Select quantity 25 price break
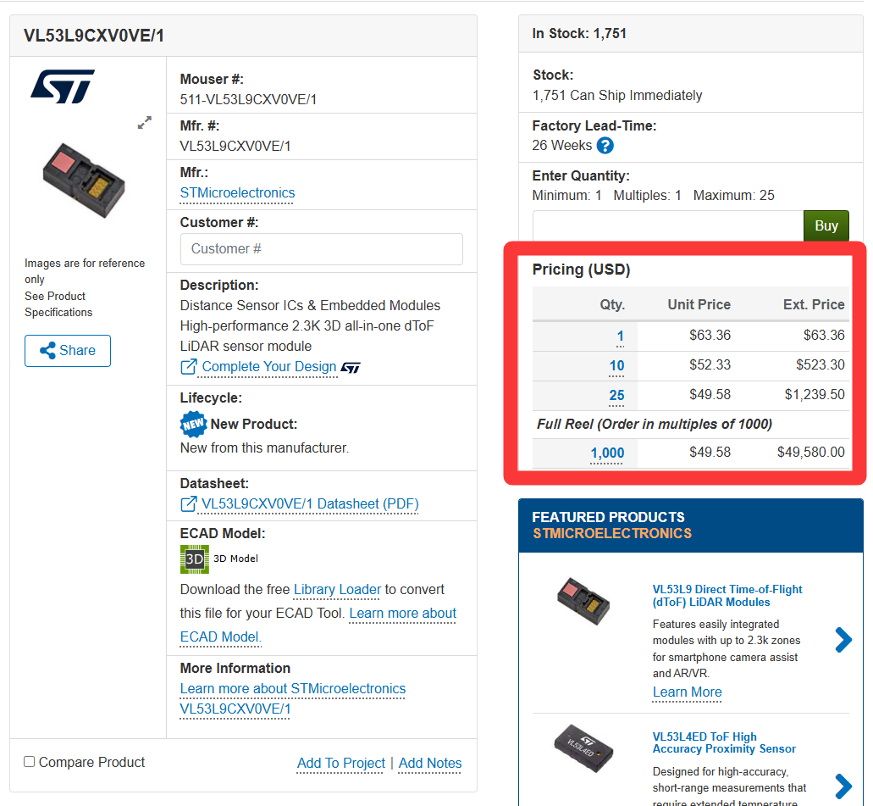 point(616,395)
